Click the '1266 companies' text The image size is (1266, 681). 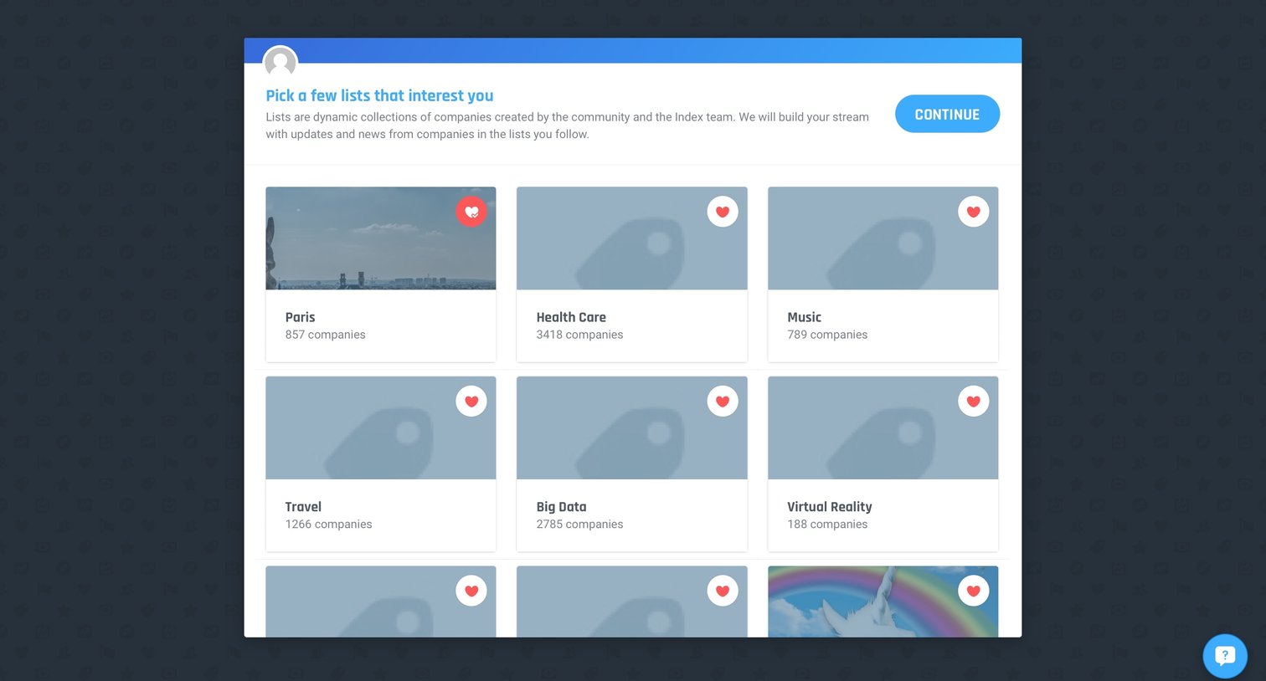click(x=328, y=525)
